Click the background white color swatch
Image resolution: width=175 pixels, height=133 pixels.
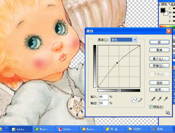(166, 14)
